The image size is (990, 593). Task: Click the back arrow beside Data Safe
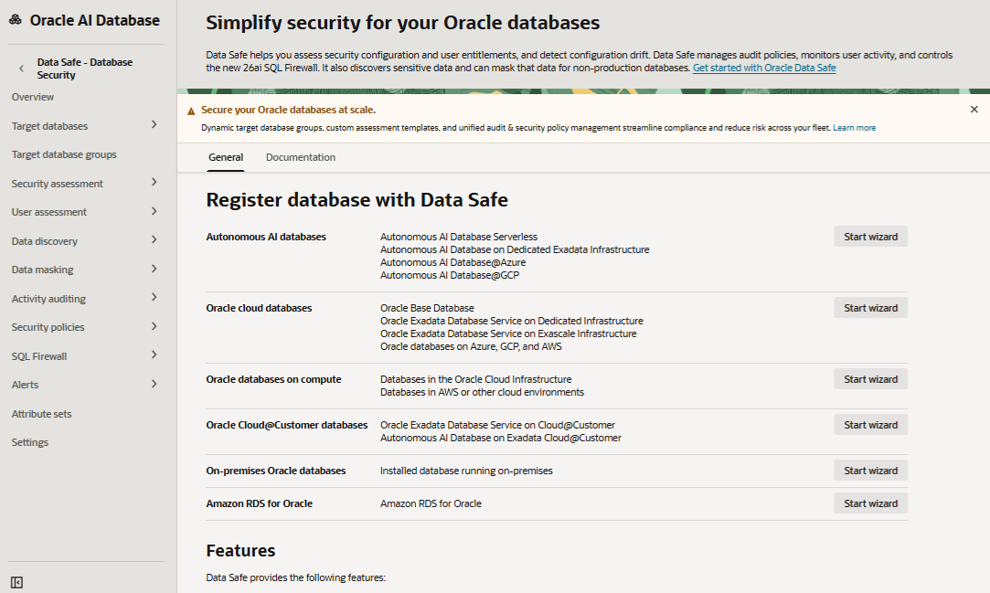click(x=21, y=69)
